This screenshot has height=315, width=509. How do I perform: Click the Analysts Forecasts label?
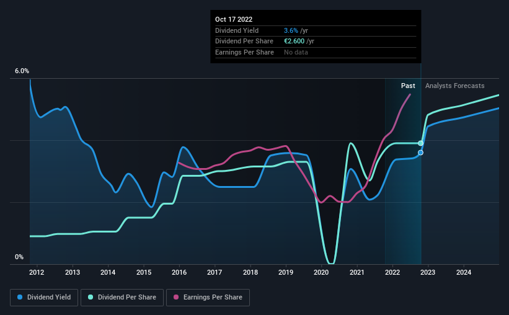(x=455, y=86)
